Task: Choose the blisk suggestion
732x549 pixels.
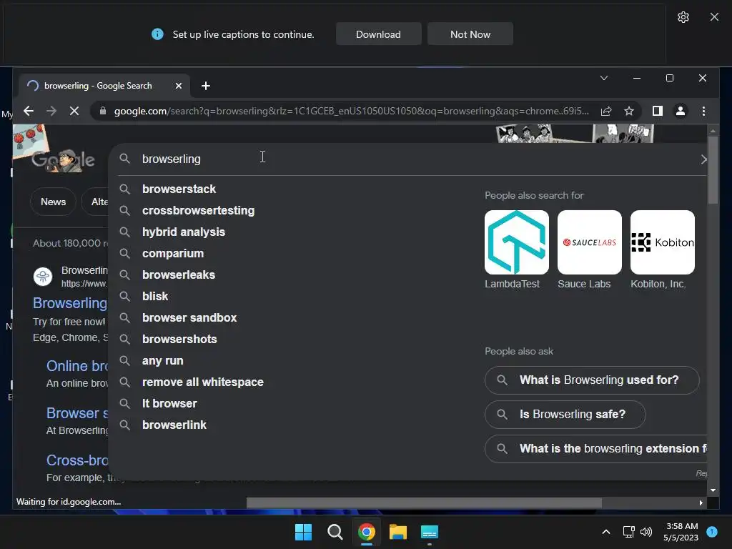Action: 155,297
